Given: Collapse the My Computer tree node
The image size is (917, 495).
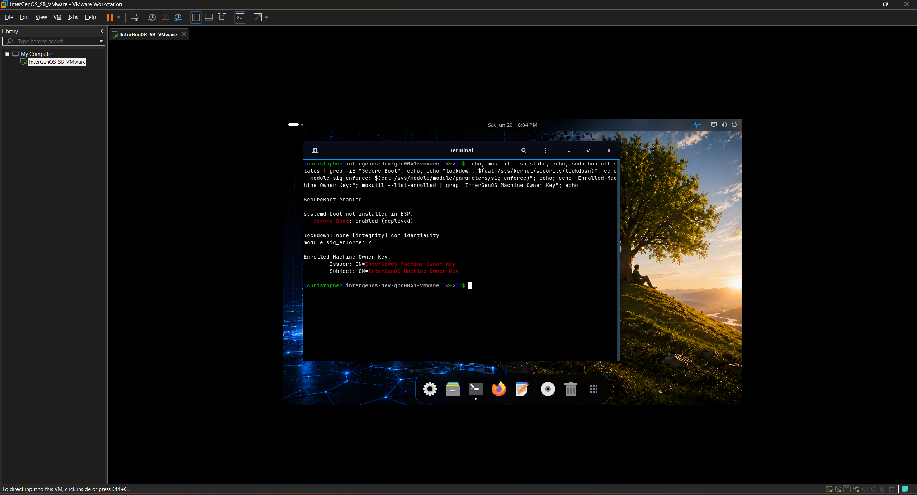Looking at the screenshot, I should click(7, 54).
